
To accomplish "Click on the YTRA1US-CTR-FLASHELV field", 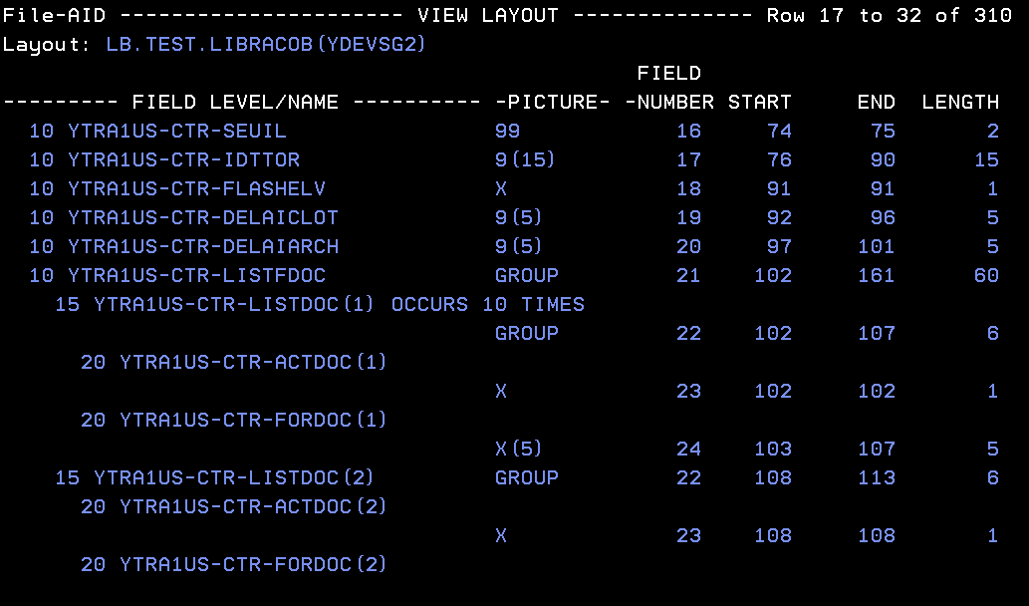I will [x=196, y=189].
